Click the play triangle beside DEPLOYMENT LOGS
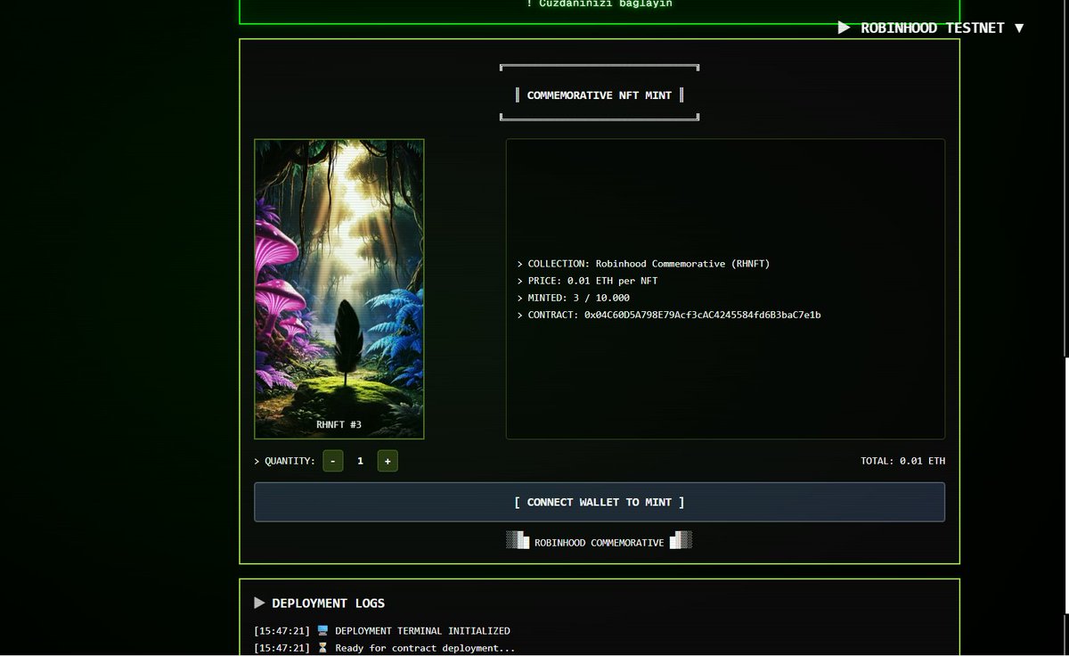The image size is (1069, 656). point(259,603)
